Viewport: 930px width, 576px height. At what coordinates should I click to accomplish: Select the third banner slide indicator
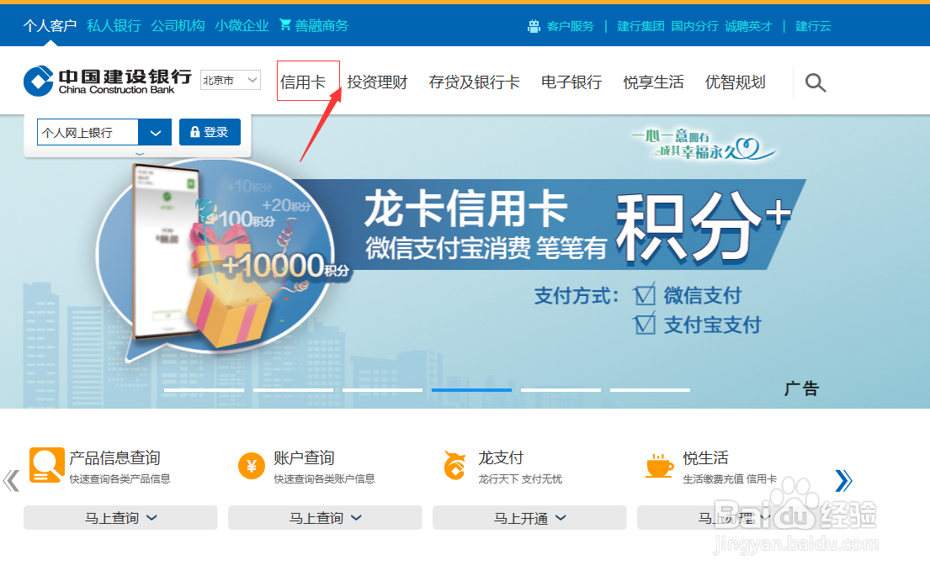coord(383,390)
